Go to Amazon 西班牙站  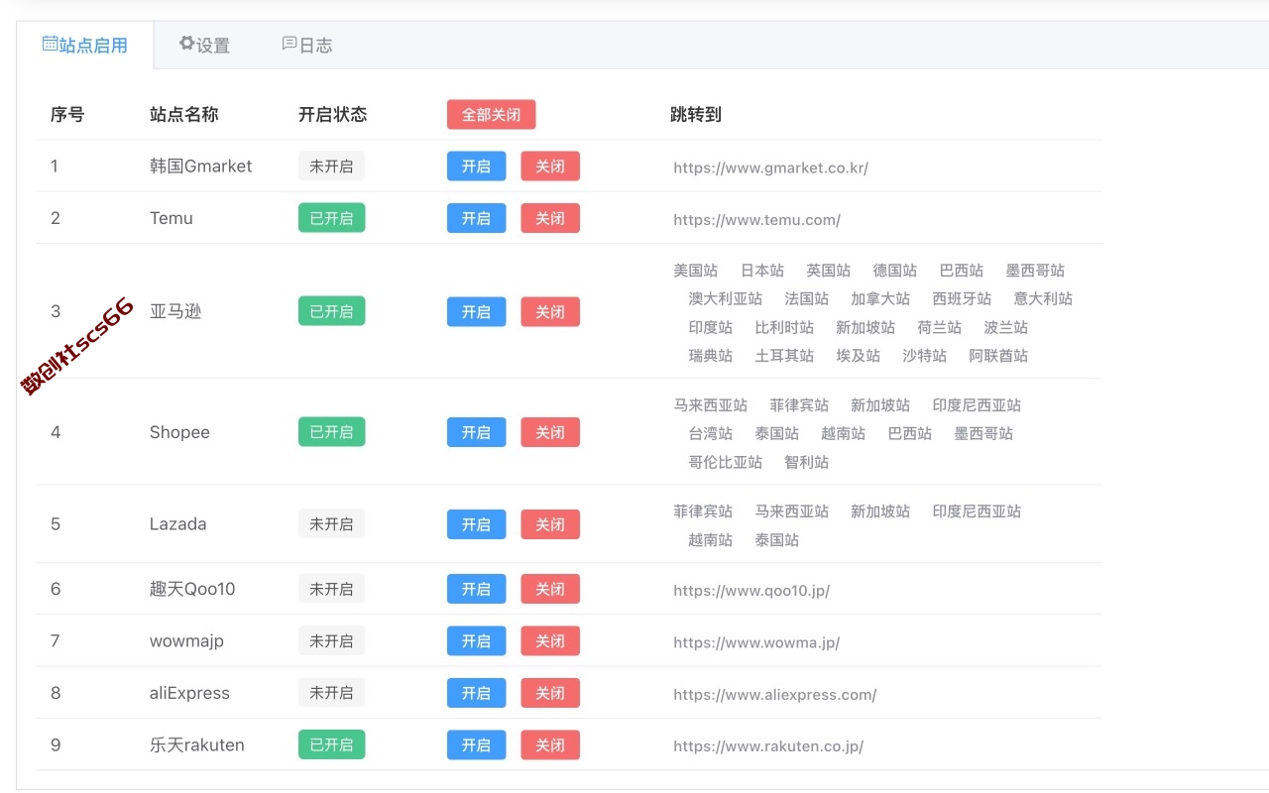tap(962, 298)
